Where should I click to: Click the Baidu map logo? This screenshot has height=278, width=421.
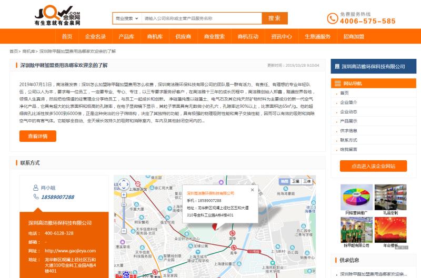point(126,275)
